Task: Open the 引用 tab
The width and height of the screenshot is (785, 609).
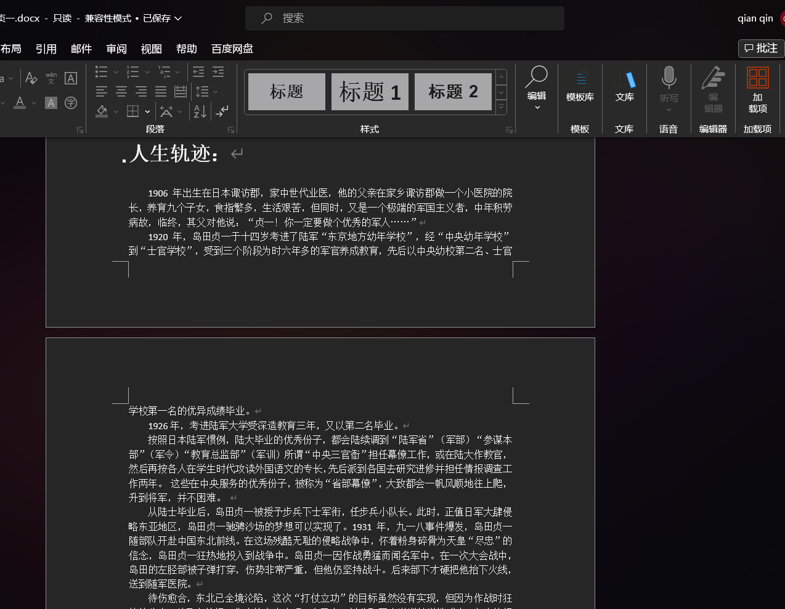Action: [x=46, y=49]
